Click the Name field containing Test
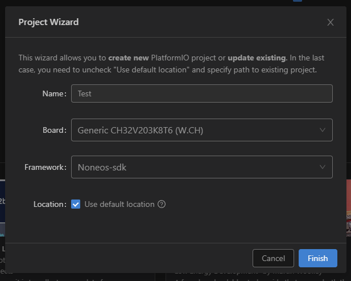The width and height of the screenshot is (351, 281). [x=201, y=93]
